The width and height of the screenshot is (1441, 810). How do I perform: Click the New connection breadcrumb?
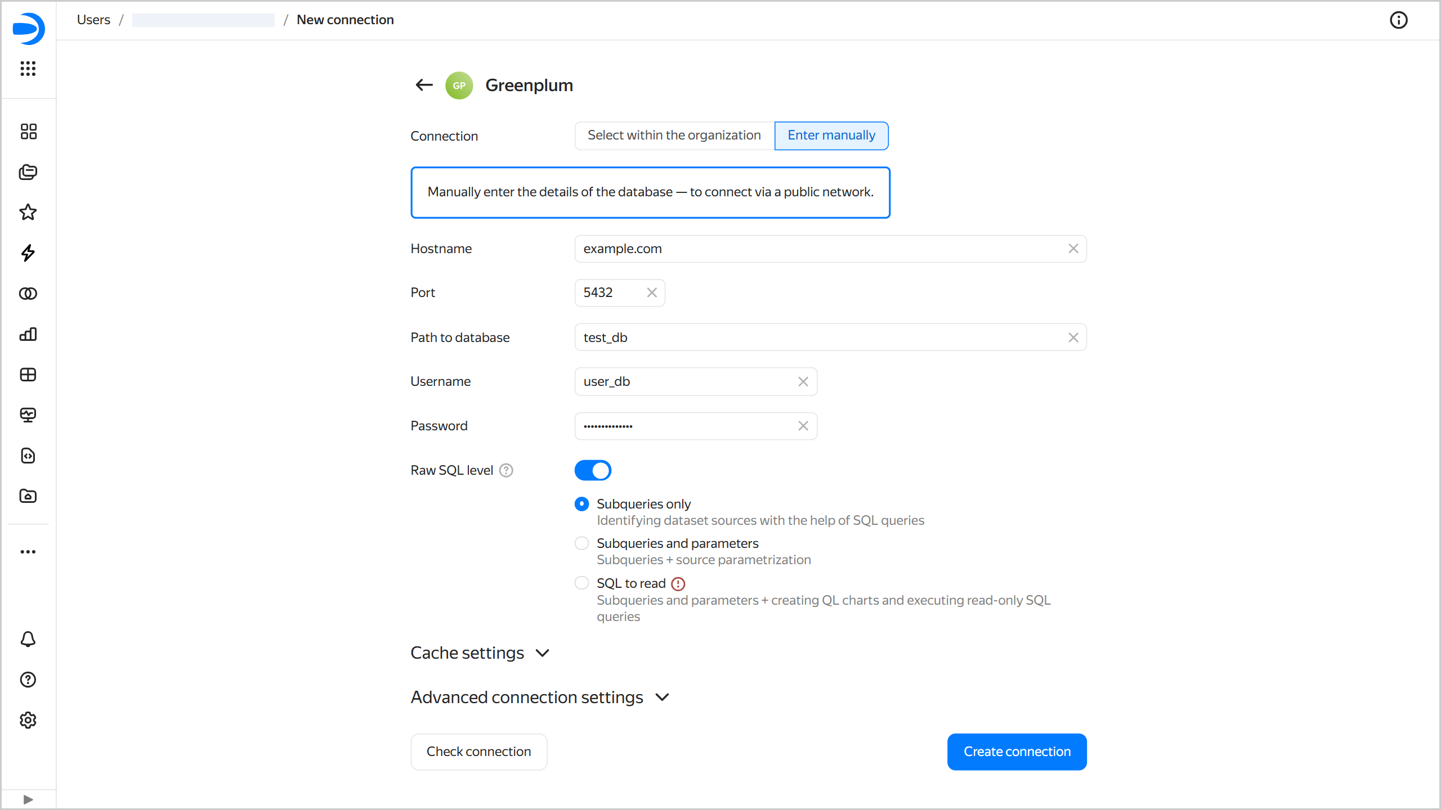pos(345,20)
